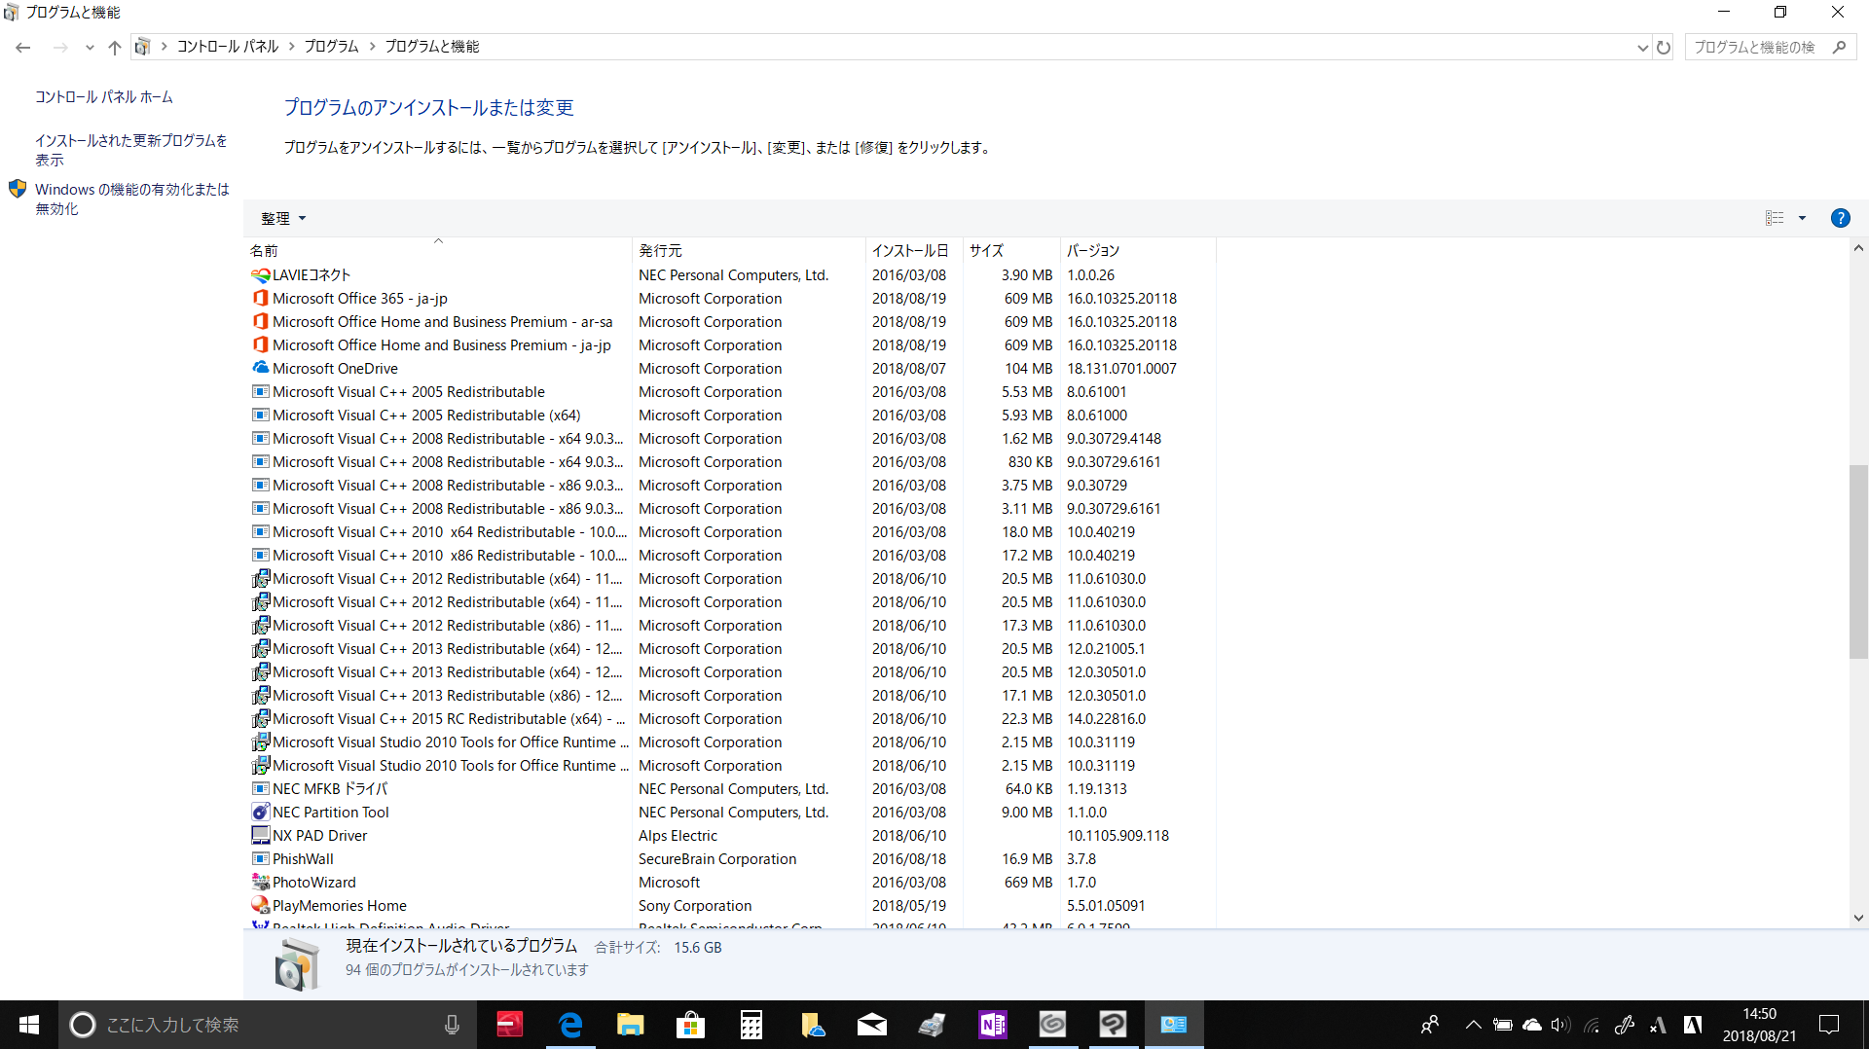Open the help question mark icon
The width and height of the screenshot is (1869, 1049).
pyautogui.click(x=1840, y=218)
